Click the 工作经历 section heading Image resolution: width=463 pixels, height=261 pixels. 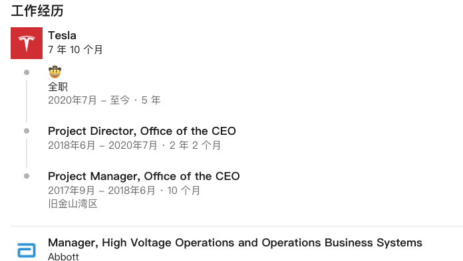pos(37,11)
